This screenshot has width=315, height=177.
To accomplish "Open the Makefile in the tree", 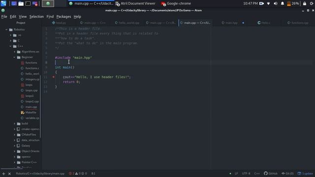I will (x=31, y=113).
